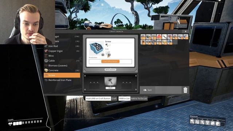233x131 pixels.
Task: Click the Add to To-Do List hint
Action: [x=139, y=99]
